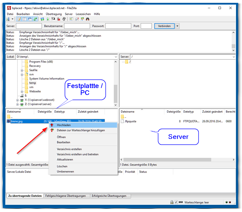Viewport: 242px width, 212px height.
Task: Focus the Port input field
Action: click(x=146, y=26)
